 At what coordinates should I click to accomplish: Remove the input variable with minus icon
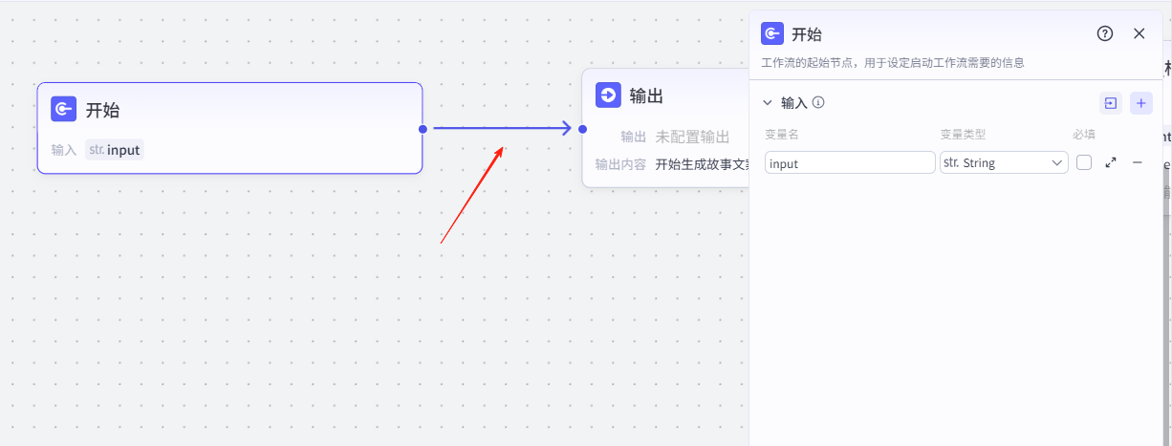click(x=1138, y=163)
